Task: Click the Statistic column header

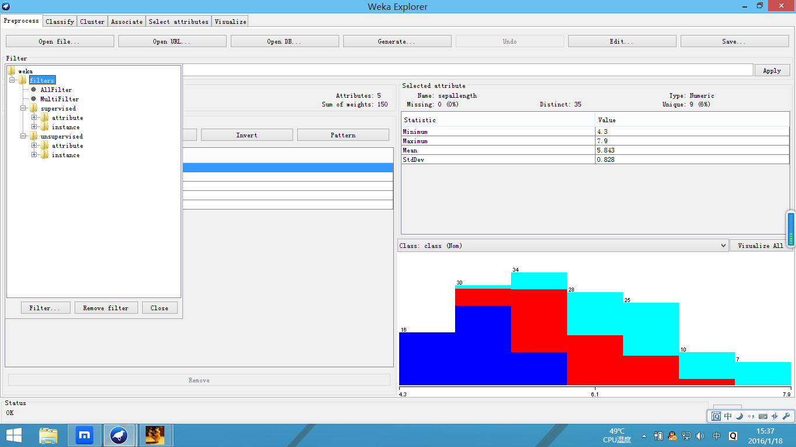Action: tap(498, 120)
